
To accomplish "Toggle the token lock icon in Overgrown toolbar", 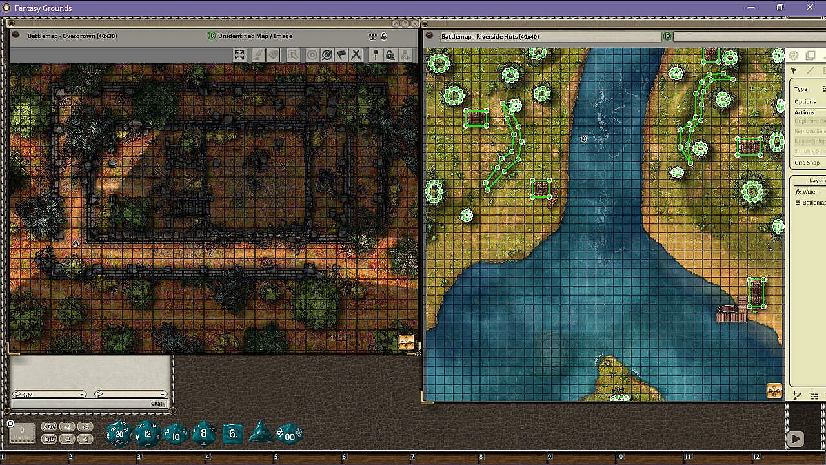I will point(390,55).
